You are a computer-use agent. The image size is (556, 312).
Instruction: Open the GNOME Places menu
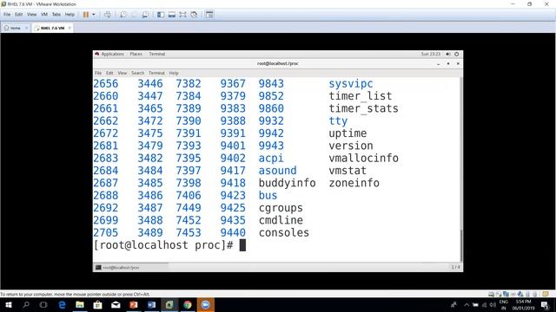(136, 54)
